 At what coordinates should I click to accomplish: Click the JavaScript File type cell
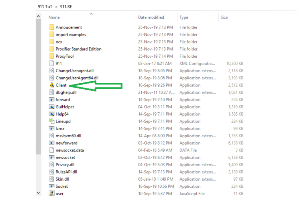click(192, 194)
